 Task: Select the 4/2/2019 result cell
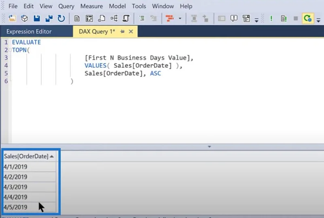30,177
